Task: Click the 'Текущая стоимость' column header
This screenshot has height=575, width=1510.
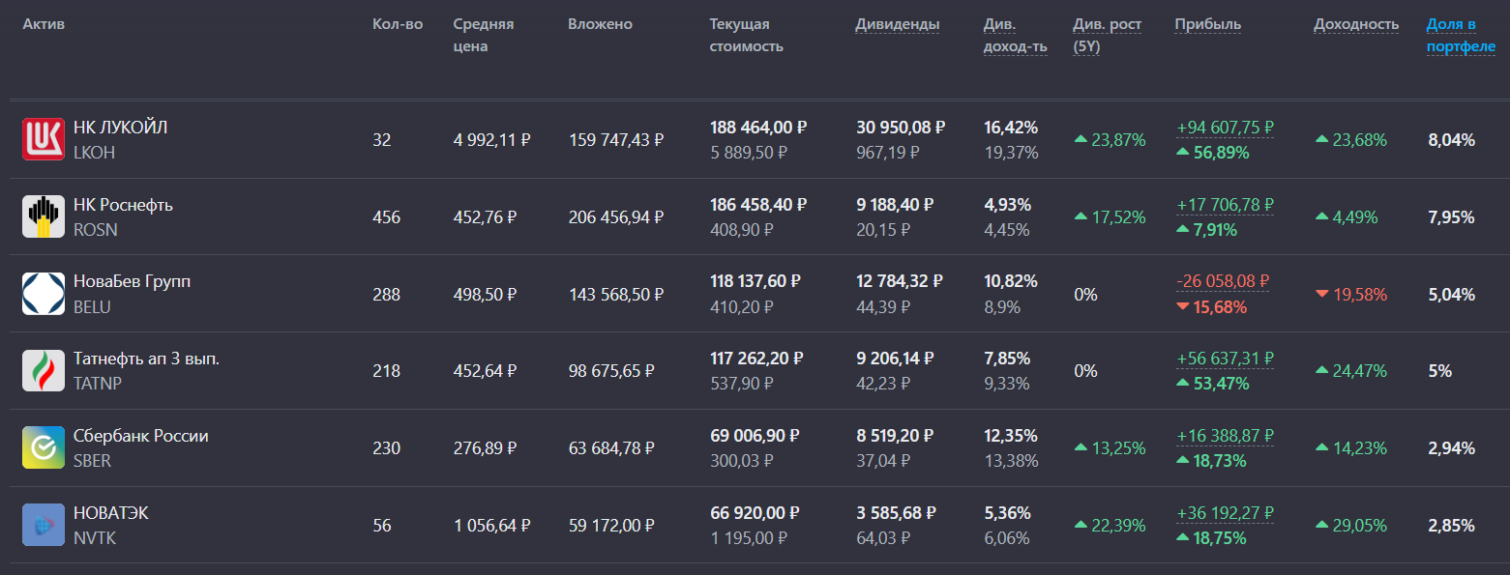Action: (x=746, y=36)
